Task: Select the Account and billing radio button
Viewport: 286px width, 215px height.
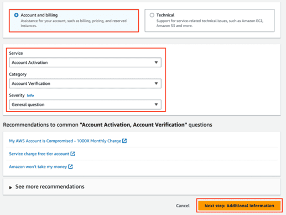Action: click(16, 15)
